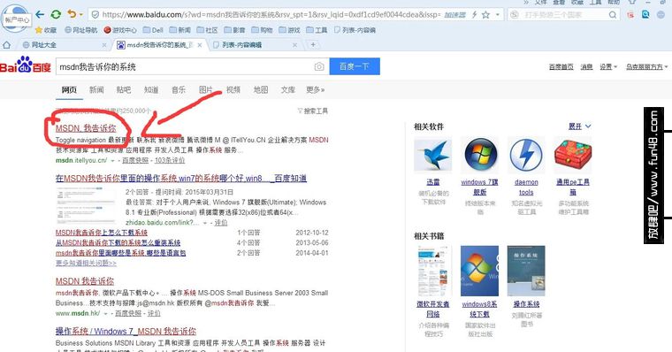The image size is (672, 352).
Task: Switch to the 地图 search tab
Action: click(x=261, y=89)
